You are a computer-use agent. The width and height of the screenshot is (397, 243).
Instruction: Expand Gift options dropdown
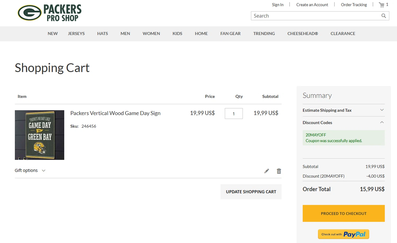click(30, 170)
